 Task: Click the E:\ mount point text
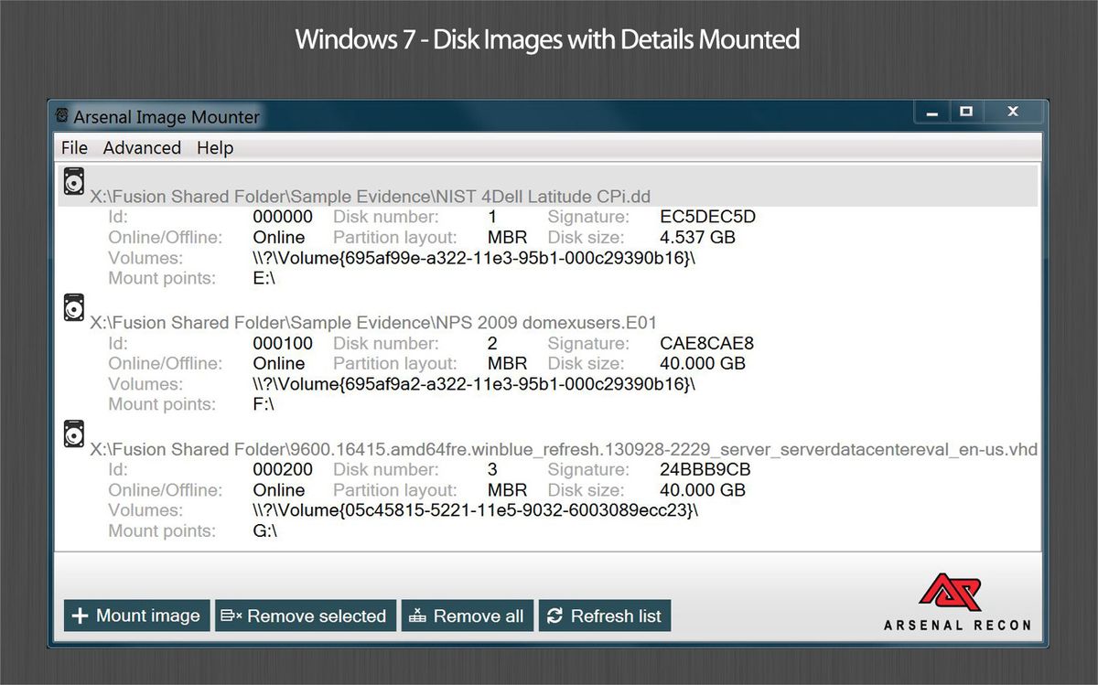pyautogui.click(x=263, y=278)
